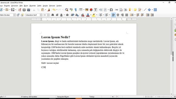Viewport: 176px width, 99px height.
Task: Insert a footnote icon
Action: pyautogui.click(x=121, y=10)
